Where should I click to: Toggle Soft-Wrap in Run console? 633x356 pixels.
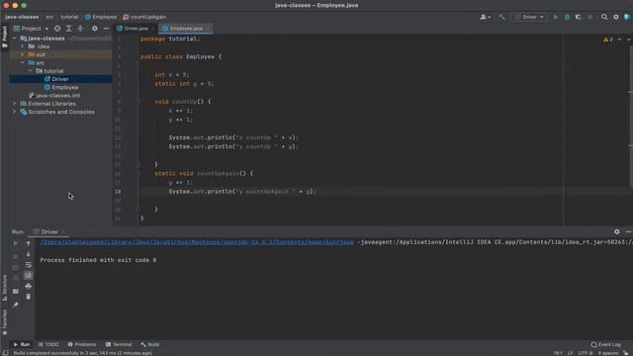click(29, 265)
